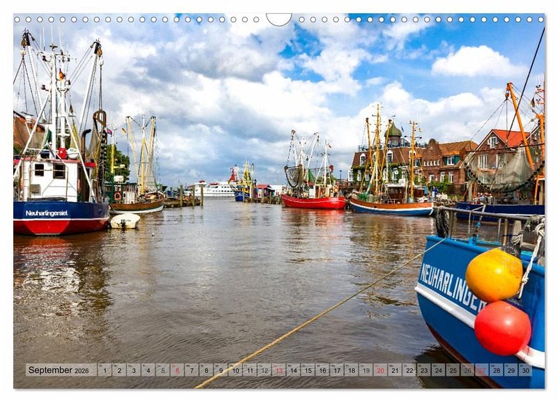This screenshot has width=558, height=402.
Task: Click the NEUHARLINGE lettering on right boat
Action: tap(451, 287)
